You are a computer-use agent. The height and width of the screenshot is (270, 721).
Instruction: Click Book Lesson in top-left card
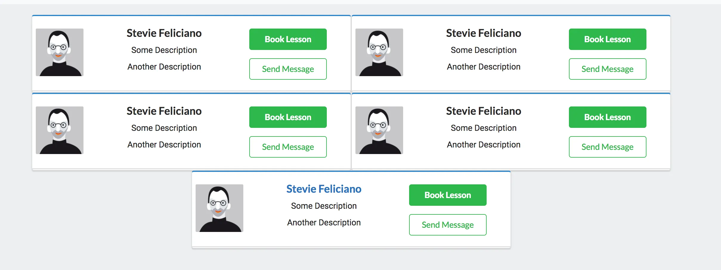pyautogui.click(x=288, y=39)
